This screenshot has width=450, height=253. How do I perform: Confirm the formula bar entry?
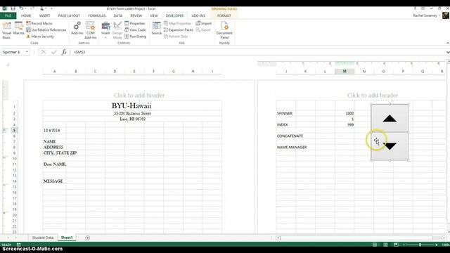[54, 52]
